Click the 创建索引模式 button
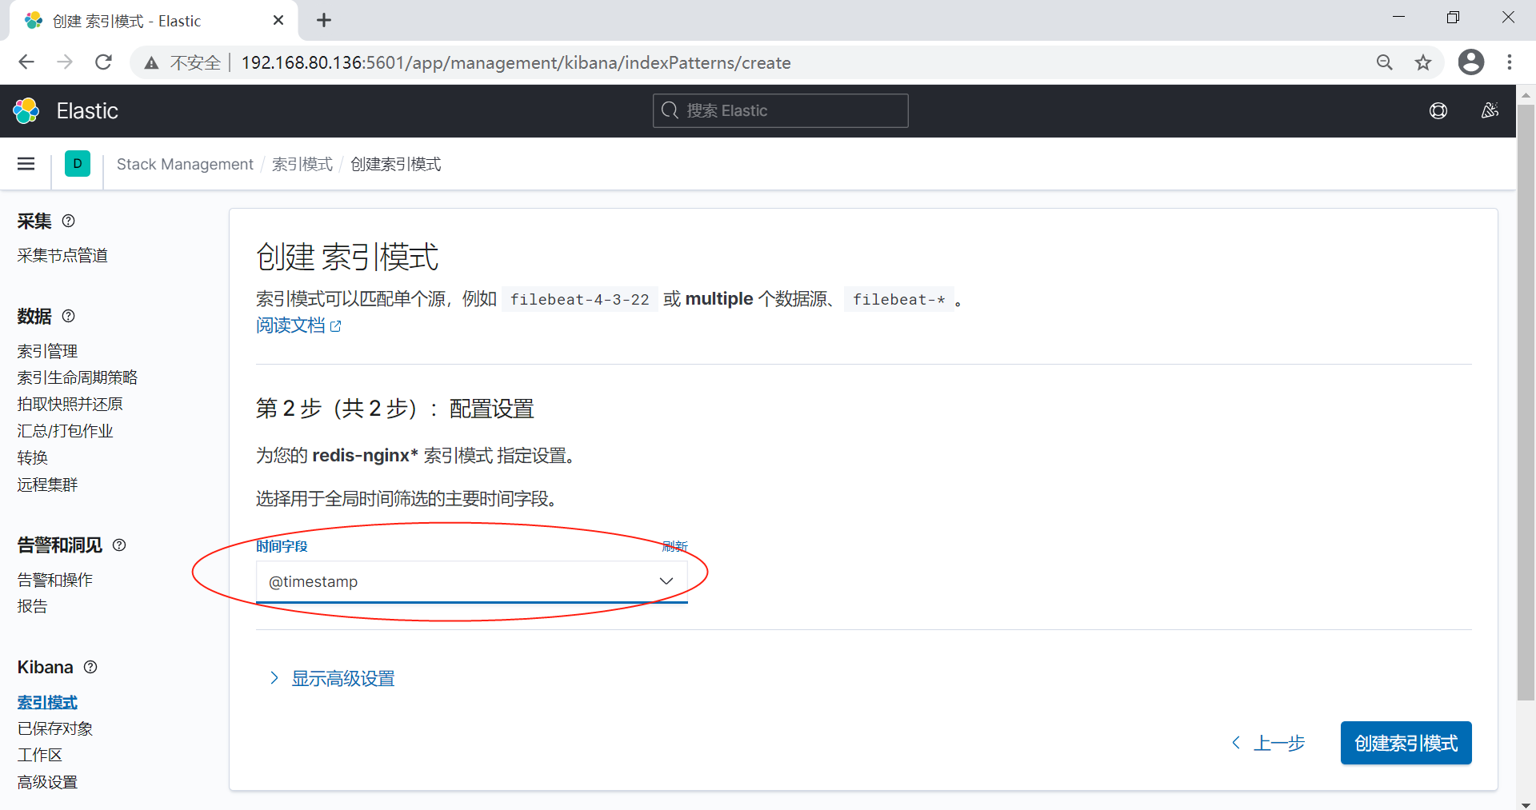The width and height of the screenshot is (1536, 810). coord(1406,743)
